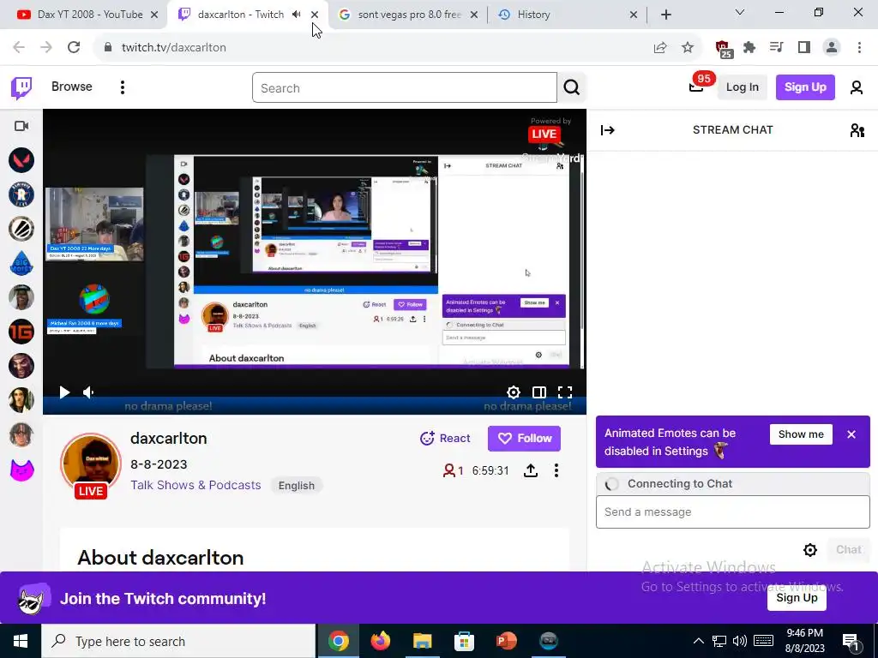Switch to the History tab
Image resolution: width=878 pixels, height=658 pixels.
click(568, 15)
